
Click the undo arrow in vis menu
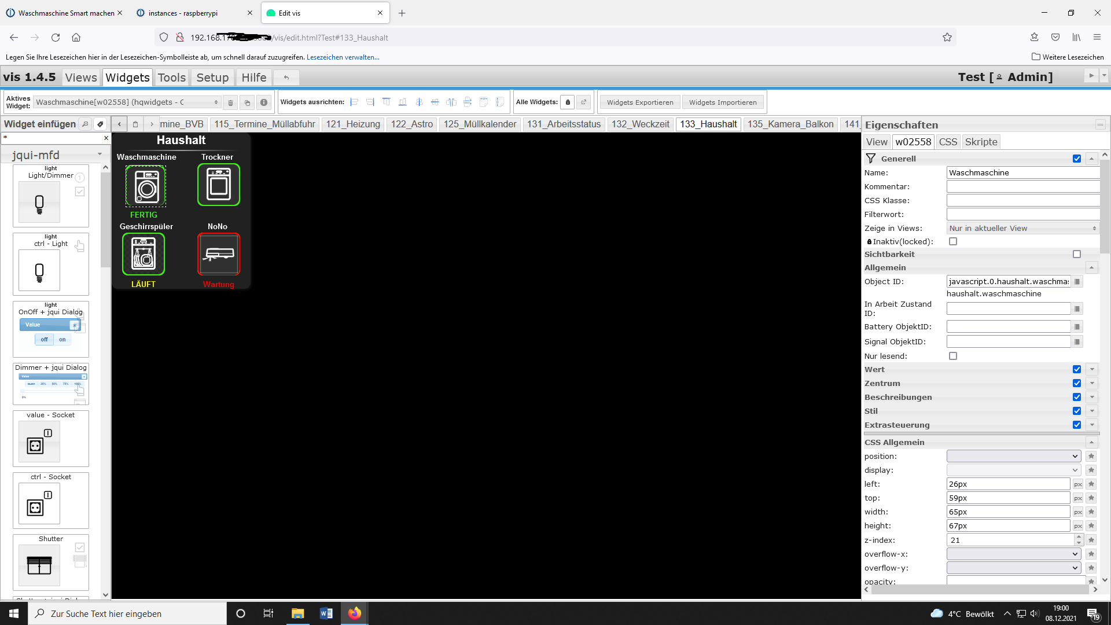click(x=286, y=78)
